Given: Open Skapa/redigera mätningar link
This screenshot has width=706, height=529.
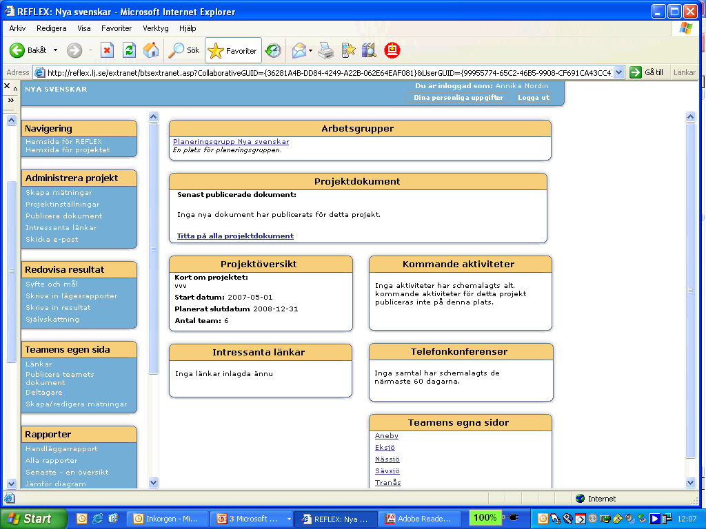Looking at the screenshot, I should click(x=77, y=404).
